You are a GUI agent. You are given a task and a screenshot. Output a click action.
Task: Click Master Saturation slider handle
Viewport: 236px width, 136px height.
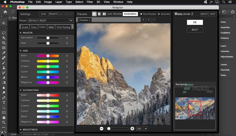point(48,38)
